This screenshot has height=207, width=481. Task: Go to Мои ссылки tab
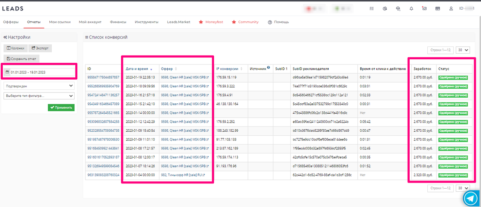point(60,22)
